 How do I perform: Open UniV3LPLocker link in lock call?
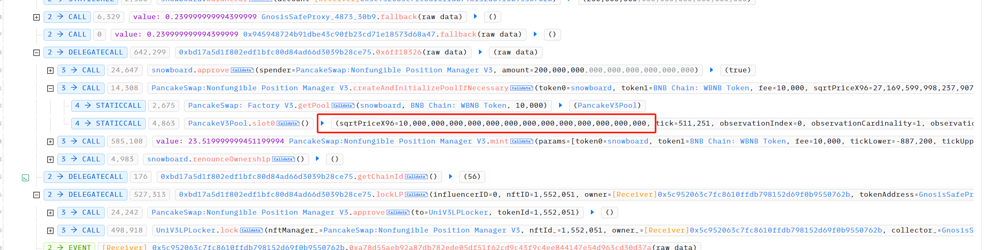point(186,230)
